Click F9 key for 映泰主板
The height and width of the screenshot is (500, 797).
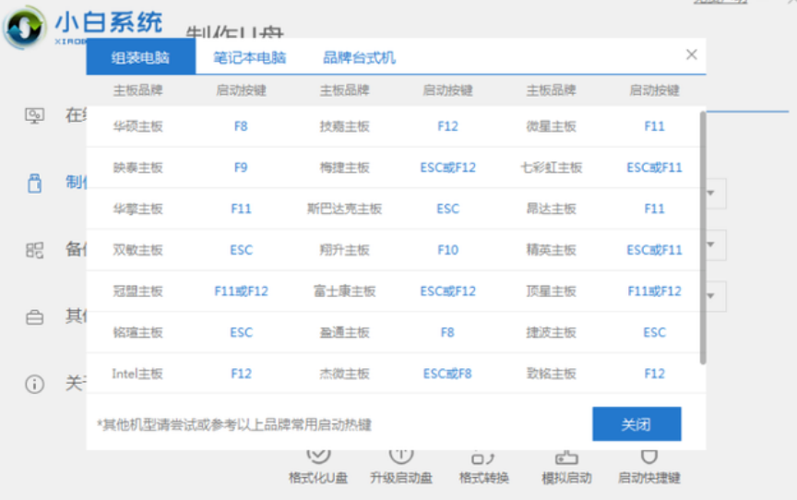241,167
